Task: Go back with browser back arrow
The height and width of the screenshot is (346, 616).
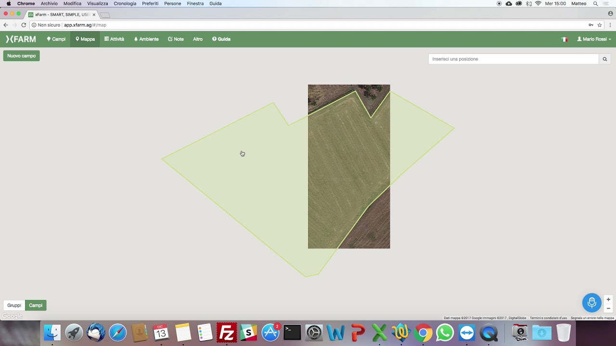Action: [x=6, y=25]
